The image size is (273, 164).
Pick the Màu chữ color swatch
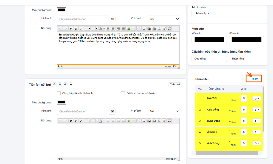pyautogui.click(x=246, y=40)
